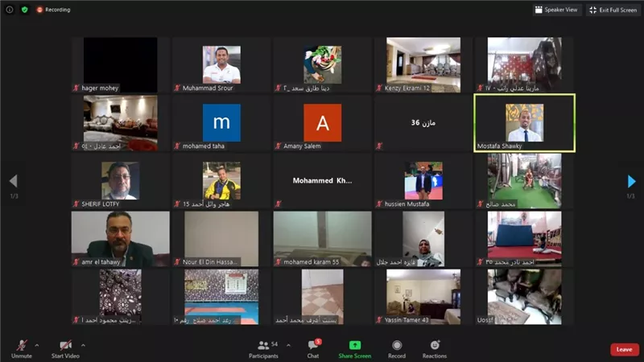Open the meeting information icon
The image size is (644, 362).
[10, 10]
